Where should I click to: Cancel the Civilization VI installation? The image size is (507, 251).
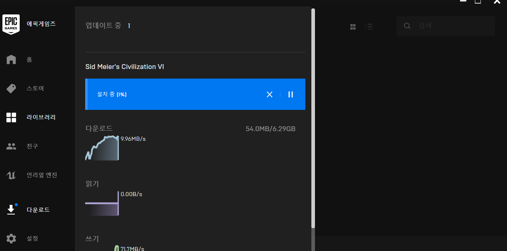(270, 94)
